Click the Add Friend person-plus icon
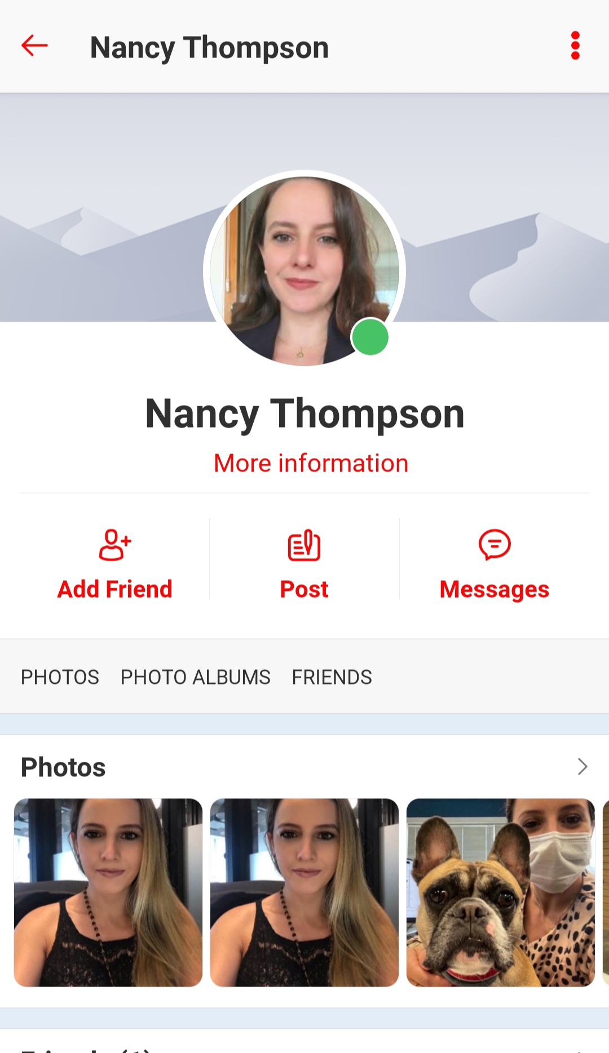The width and height of the screenshot is (609, 1053). (115, 545)
